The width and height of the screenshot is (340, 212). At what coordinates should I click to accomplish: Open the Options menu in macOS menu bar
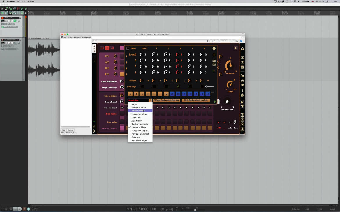[x=31, y=1]
